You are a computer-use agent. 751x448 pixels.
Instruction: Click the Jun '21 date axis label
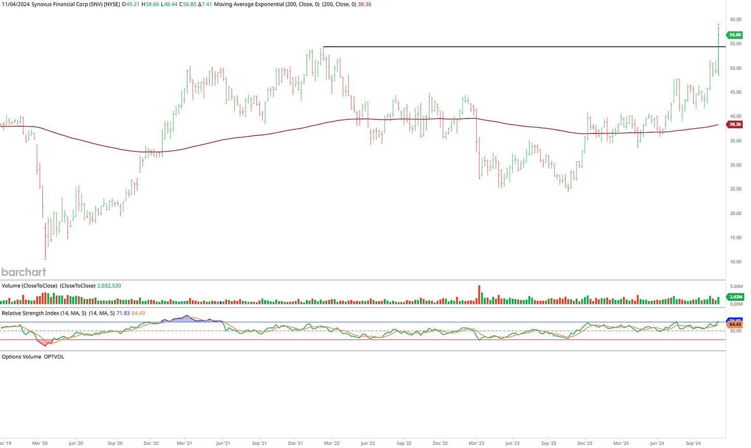click(x=223, y=443)
